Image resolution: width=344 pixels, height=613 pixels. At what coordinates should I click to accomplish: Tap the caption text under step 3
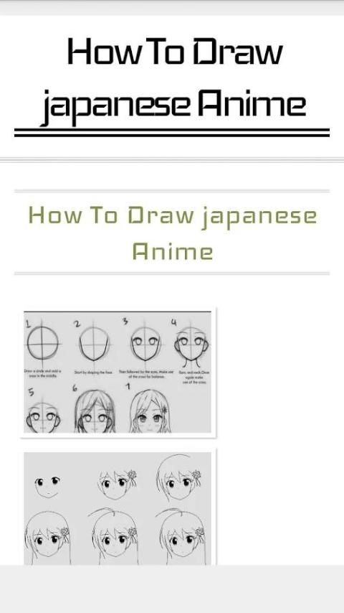click(x=146, y=374)
